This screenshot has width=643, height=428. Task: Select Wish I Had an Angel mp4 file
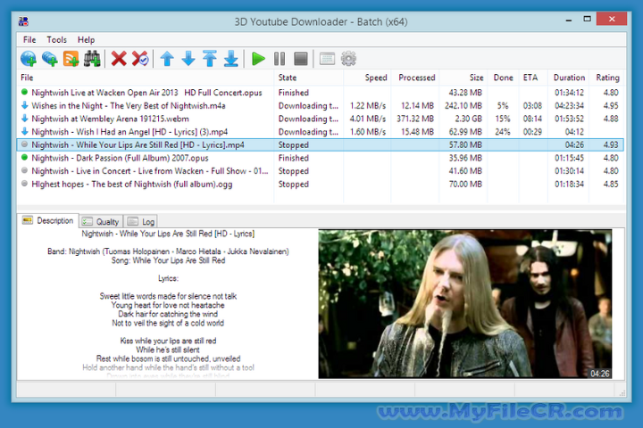coord(129,132)
